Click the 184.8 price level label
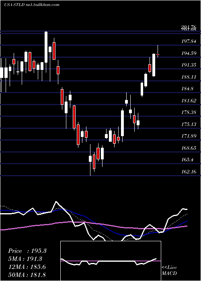 coord(187,89)
